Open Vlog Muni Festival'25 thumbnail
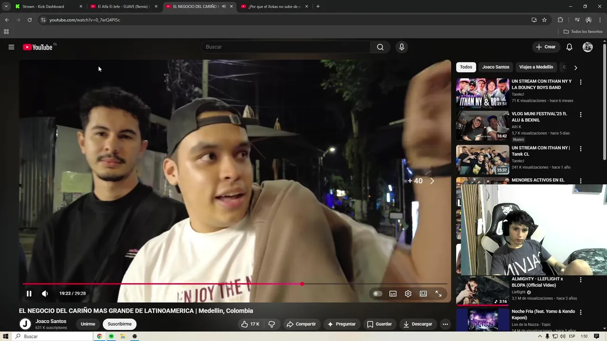607x341 pixels. pyautogui.click(x=482, y=126)
